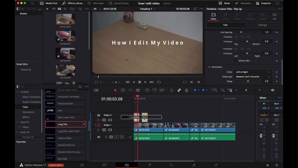
Task: Lock the Video 1 track
Action: click(98, 130)
